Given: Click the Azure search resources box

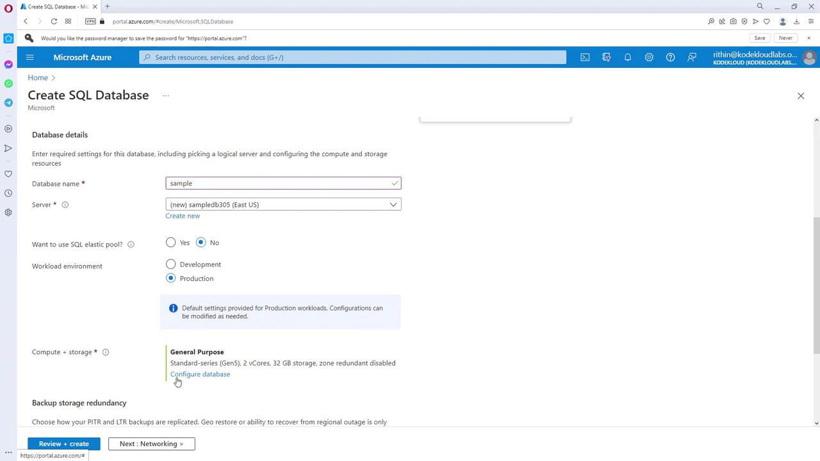Looking at the screenshot, I should click(353, 57).
